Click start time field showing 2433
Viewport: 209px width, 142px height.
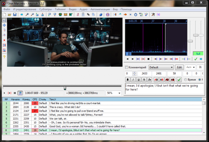coord(145,74)
